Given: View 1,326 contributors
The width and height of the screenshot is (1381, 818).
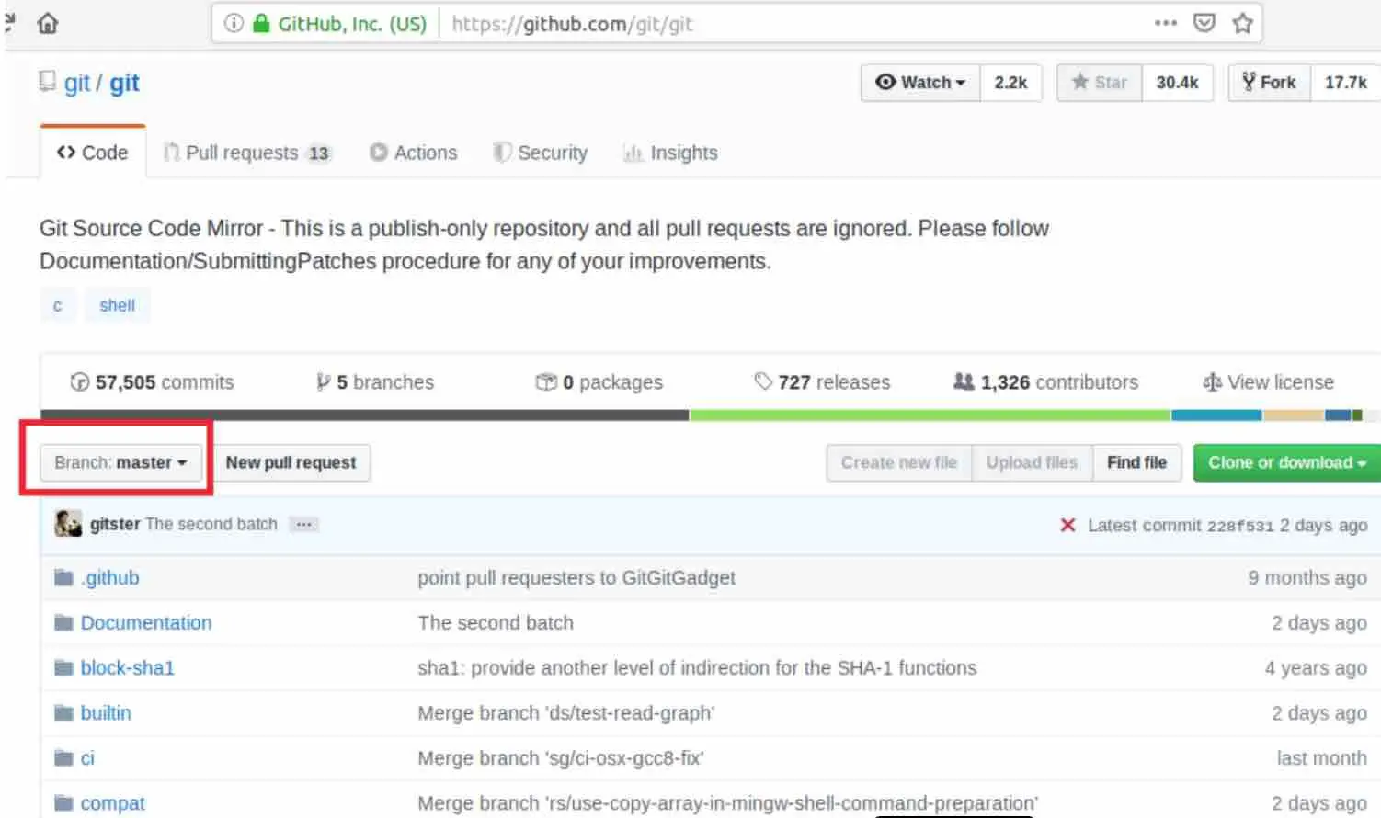Looking at the screenshot, I should click(1045, 381).
